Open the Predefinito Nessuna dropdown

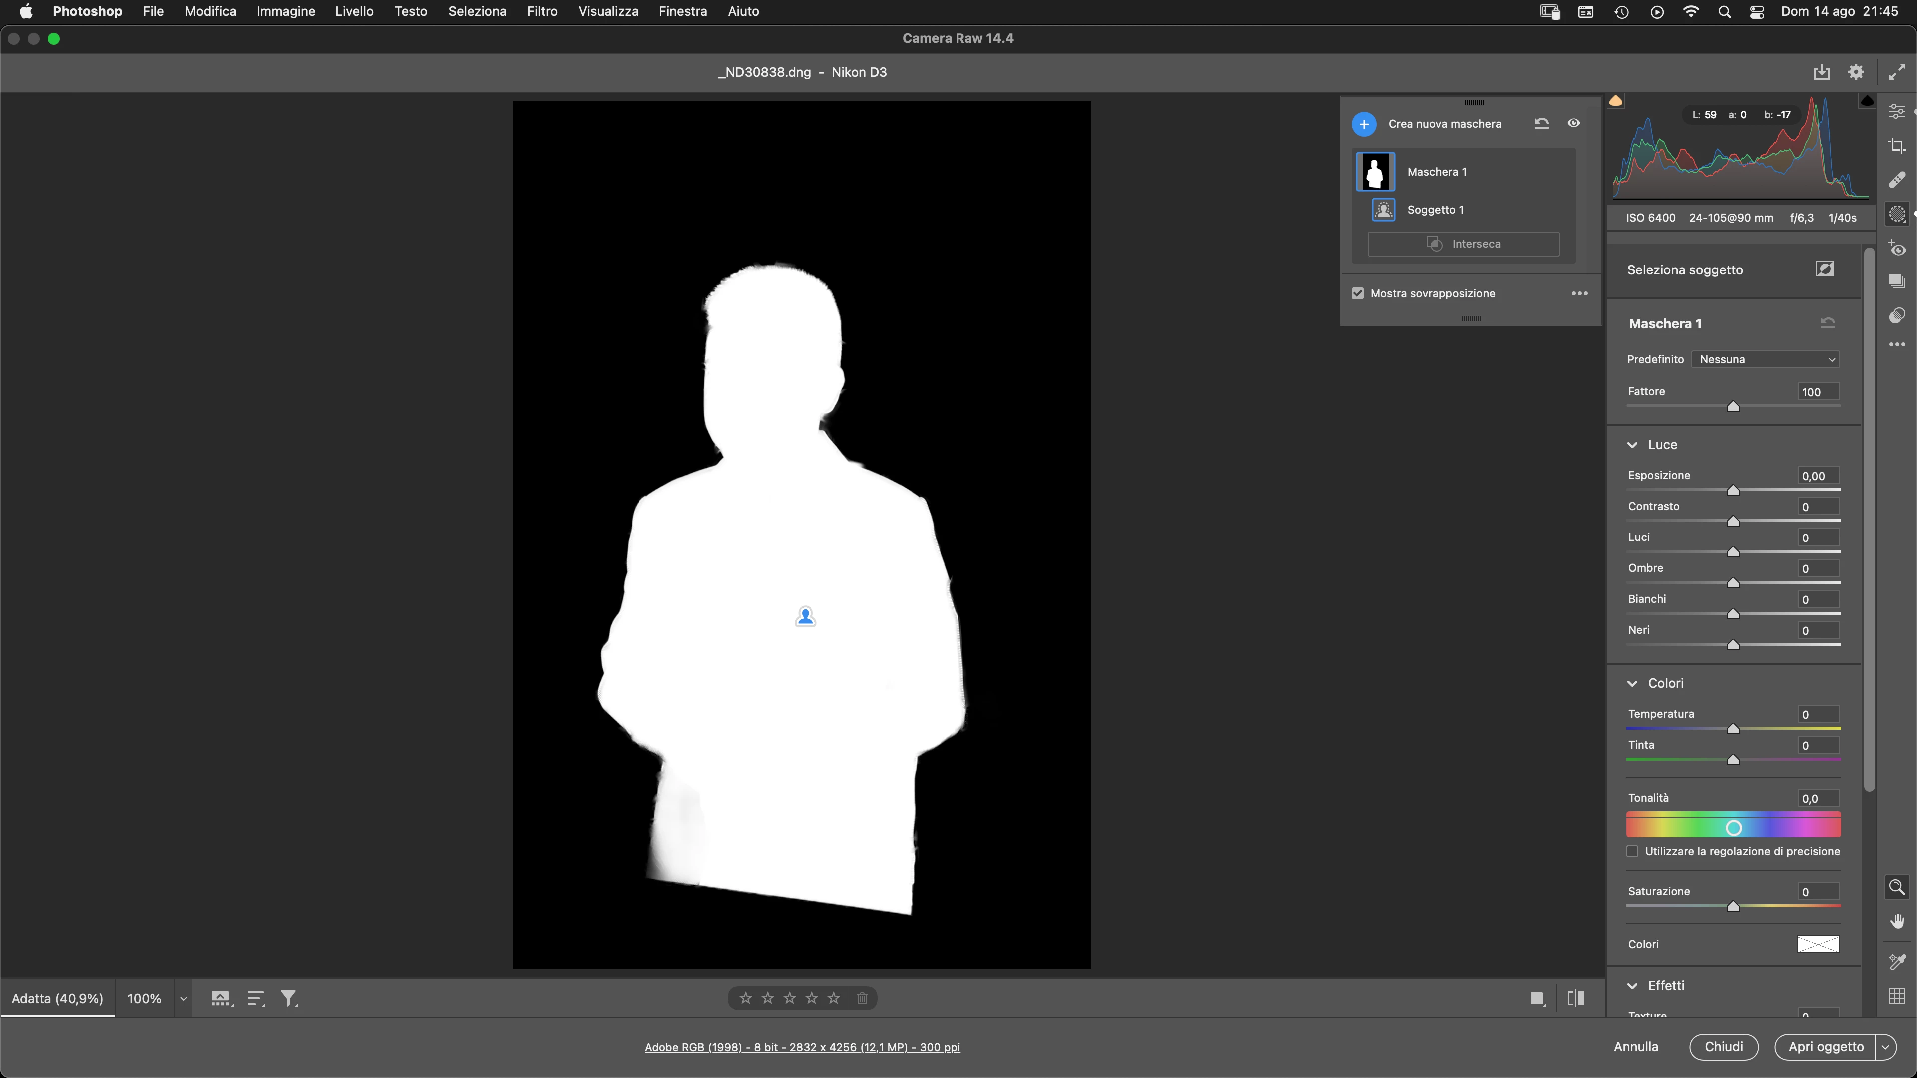click(1765, 359)
